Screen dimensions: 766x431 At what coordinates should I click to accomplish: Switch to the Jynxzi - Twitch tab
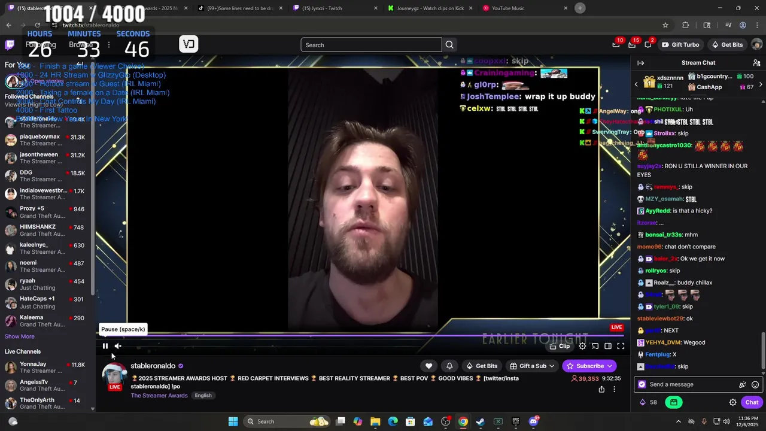335,8
